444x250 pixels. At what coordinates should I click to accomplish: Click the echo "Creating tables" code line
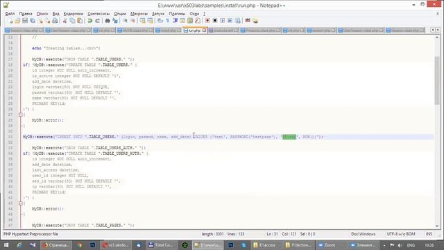pos(66,48)
